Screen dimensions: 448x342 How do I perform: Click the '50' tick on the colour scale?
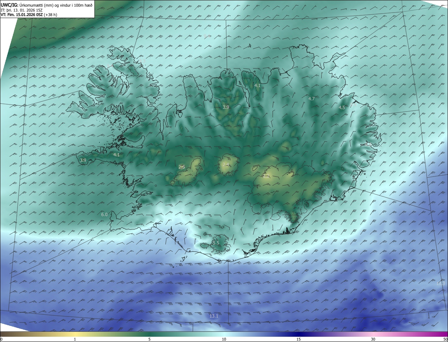click(445, 339)
